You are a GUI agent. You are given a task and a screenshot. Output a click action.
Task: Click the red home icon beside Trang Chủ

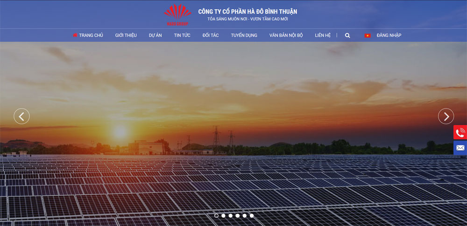pyautogui.click(x=75, y=35)
